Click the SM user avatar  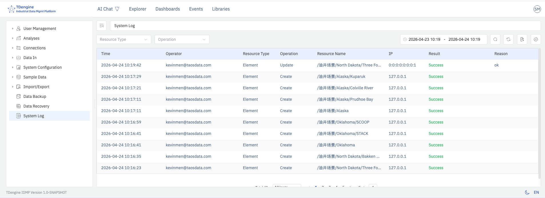[x=537, y=9]
